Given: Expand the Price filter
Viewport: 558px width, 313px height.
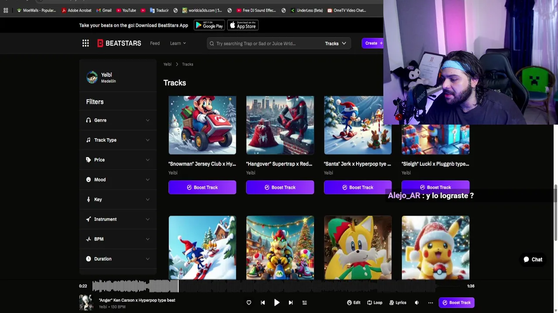Looking at the screenshot, I should 118,160.
